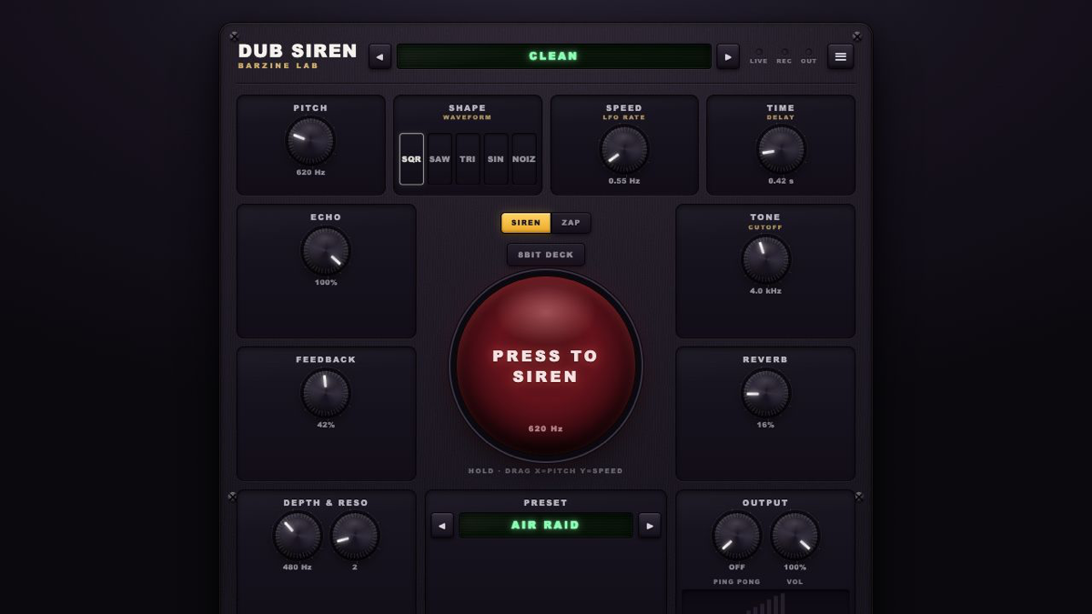This screenshot has width=1092, height=614.
Task: Switch to ZAP mode
Action: 571,223
